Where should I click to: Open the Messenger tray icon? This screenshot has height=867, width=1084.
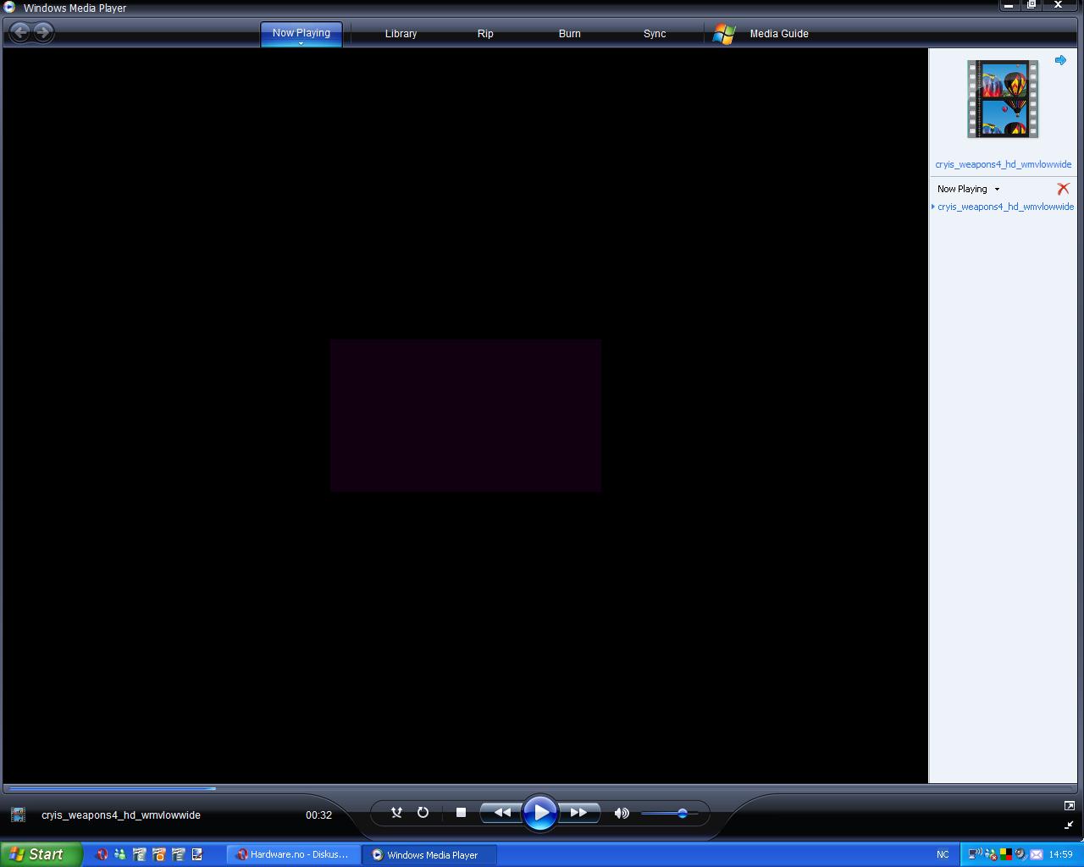click(x=990, y=854)
